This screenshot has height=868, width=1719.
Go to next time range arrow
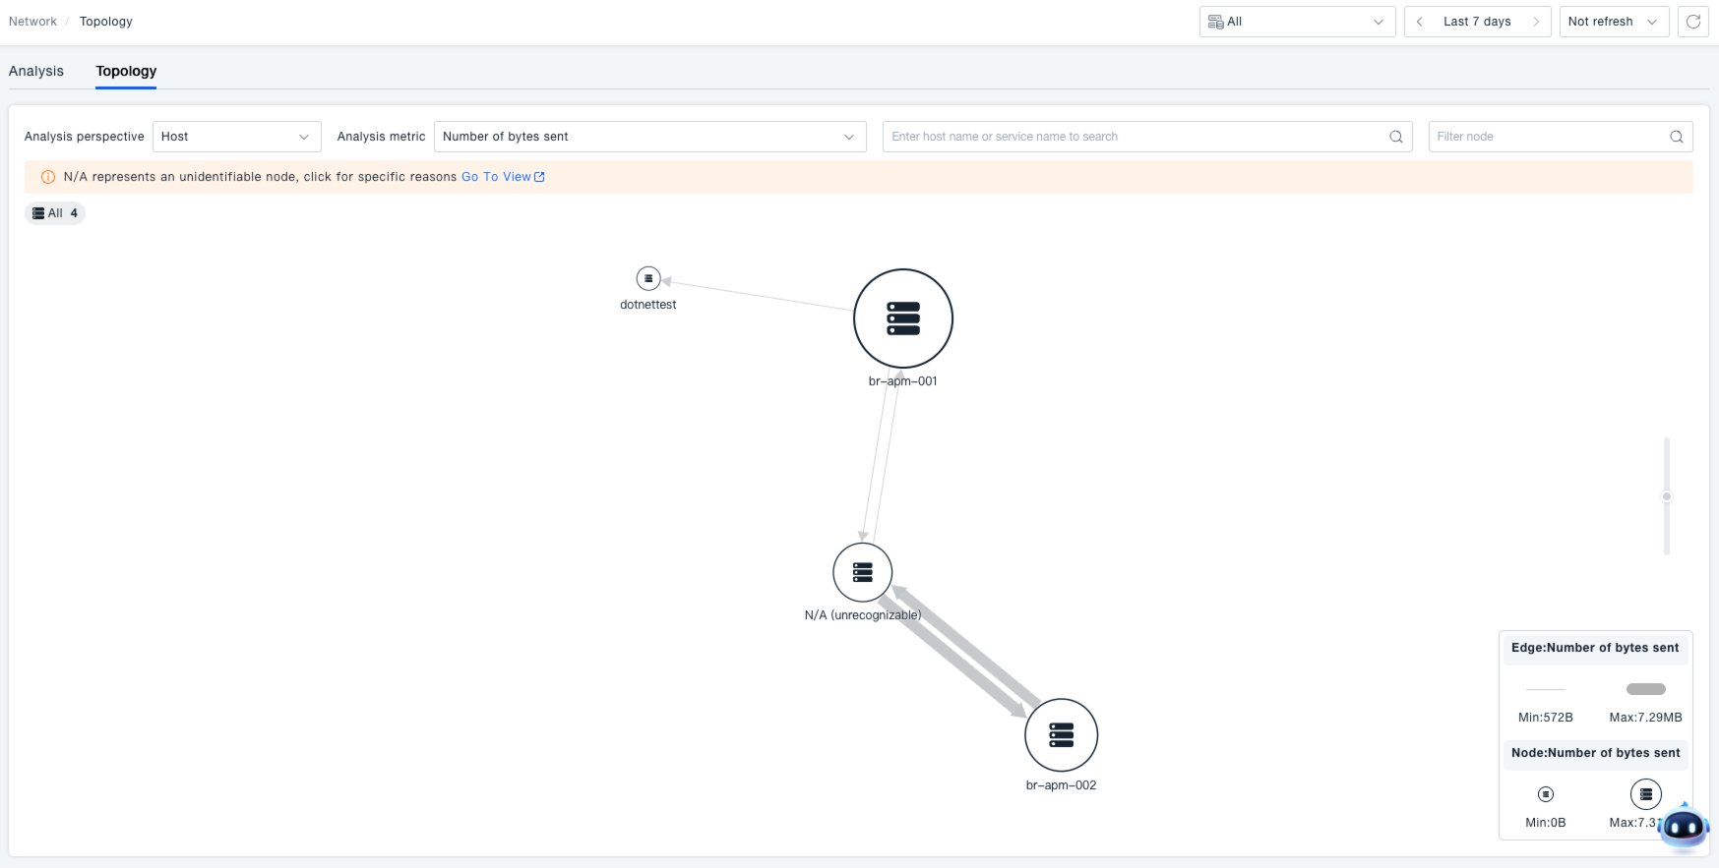point(1535,22)
